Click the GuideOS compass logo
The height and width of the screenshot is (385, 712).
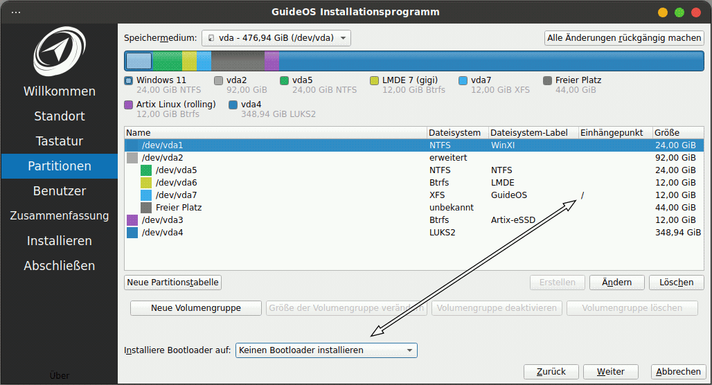60,51
